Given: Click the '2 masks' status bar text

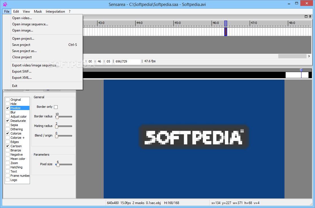Looking at the screenshot, I should tap(138, 203).
